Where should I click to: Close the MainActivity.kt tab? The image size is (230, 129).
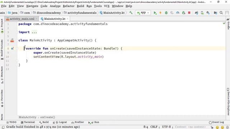68,19
